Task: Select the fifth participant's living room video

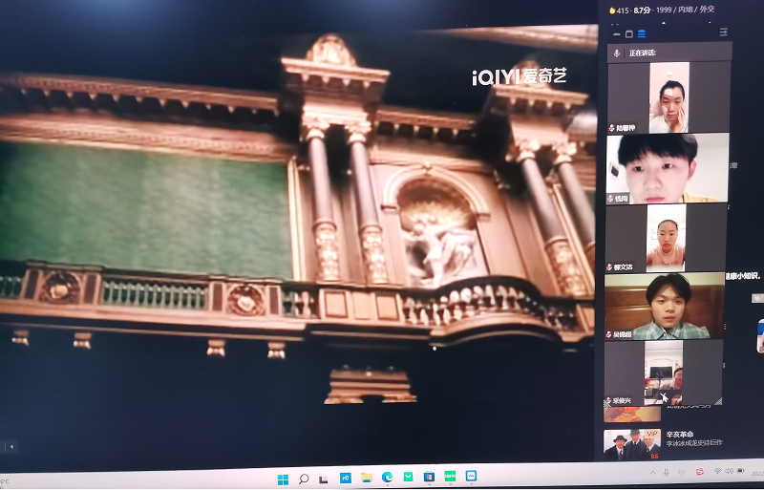Action: pos(663,373)
